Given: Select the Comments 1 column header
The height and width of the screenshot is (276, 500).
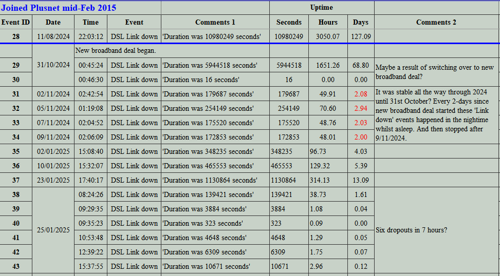Looking at the screenshot, I should click(x=215, y=22).
